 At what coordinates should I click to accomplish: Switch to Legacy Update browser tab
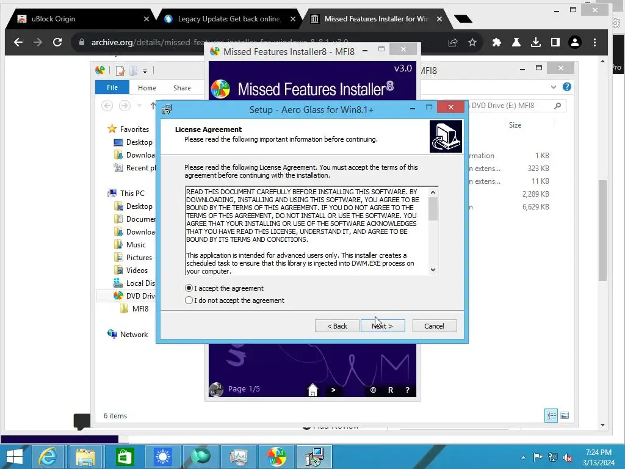229,19
